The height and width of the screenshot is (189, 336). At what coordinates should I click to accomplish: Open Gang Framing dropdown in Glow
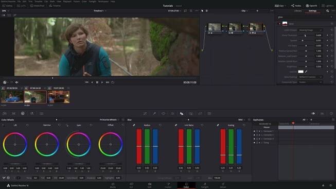coord(310,77)
